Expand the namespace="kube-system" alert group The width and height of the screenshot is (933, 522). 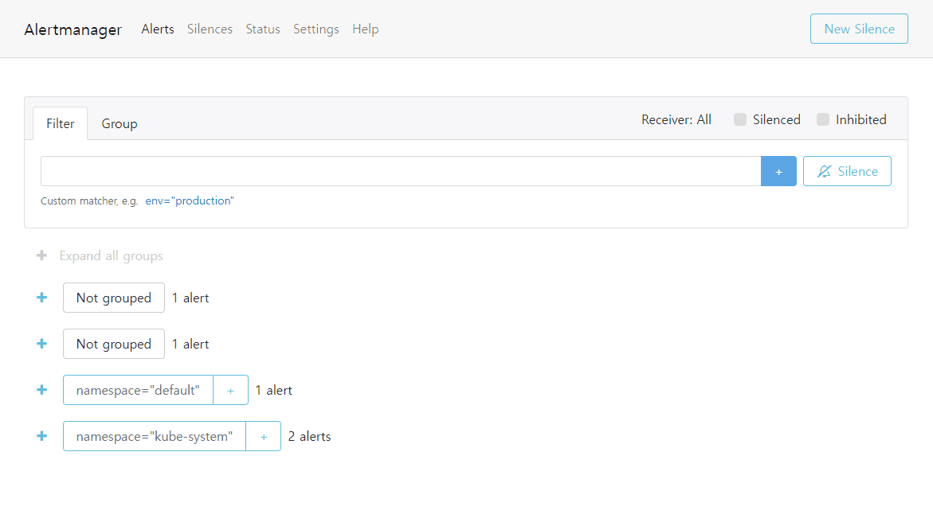coord(42,436)
